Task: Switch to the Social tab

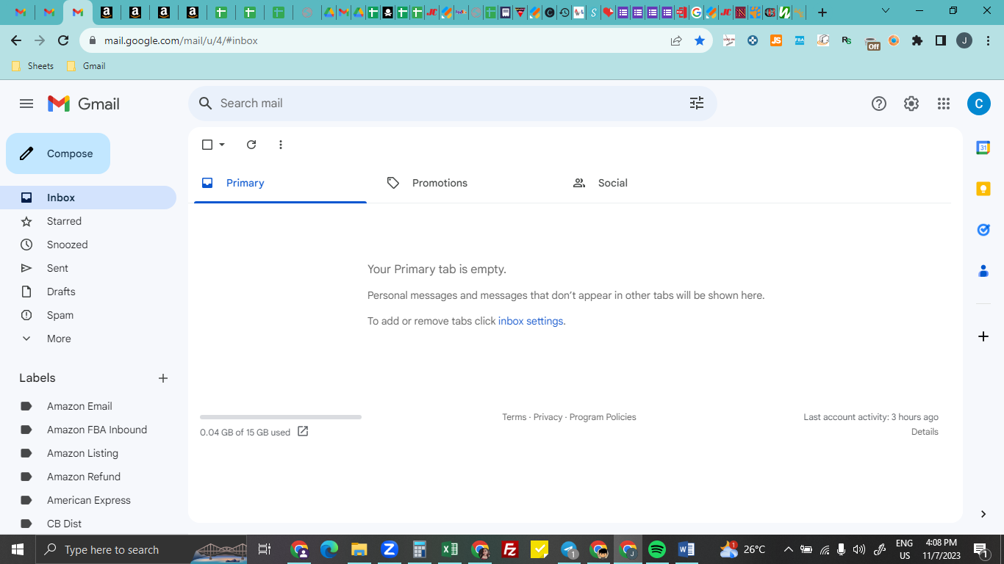Action: pos(651,183)
